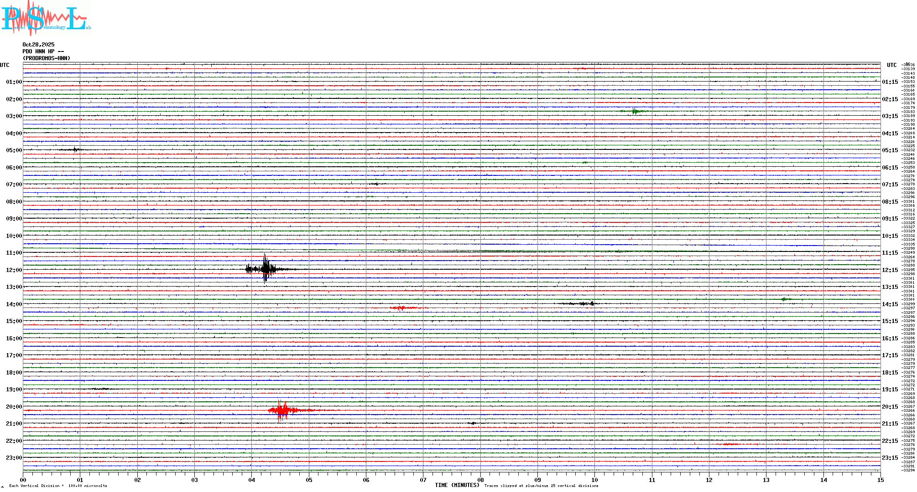Click the large red seismic event near 20:00
The height and width of the screenshot is (492, 917).
283,410
